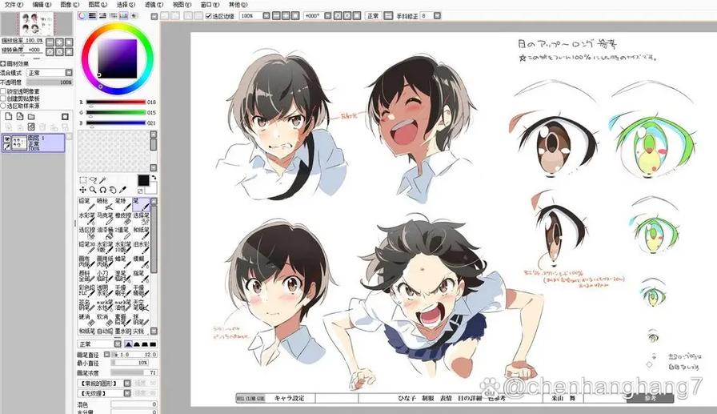Create a new layer folder
Viewport: 717px width, 414px height.
(31, 117)
